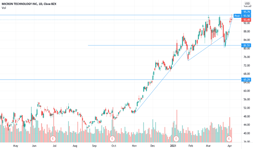Click the earnings marker near April
Image resolution: width=253 pixels, height=149 pixels.
click(229, 139)
